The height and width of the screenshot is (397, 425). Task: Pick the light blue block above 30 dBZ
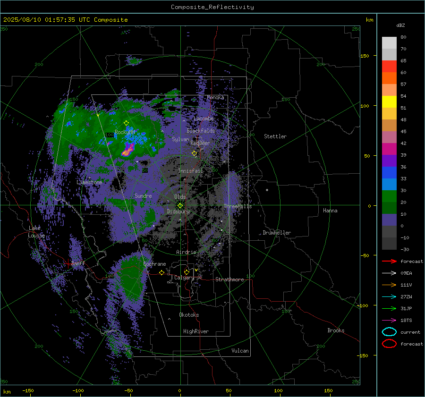tap(389, 184)
